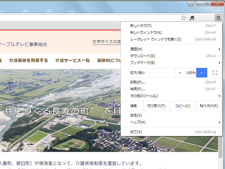Click the ケーブルテレビ事業組合 site title
Screen dimensions: 225x169
tap(24, 44)
